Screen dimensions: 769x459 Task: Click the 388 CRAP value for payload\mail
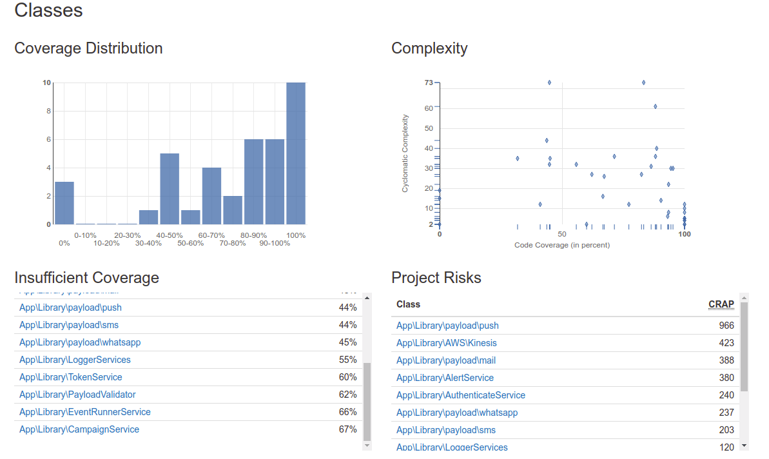(x=726, y=360)
